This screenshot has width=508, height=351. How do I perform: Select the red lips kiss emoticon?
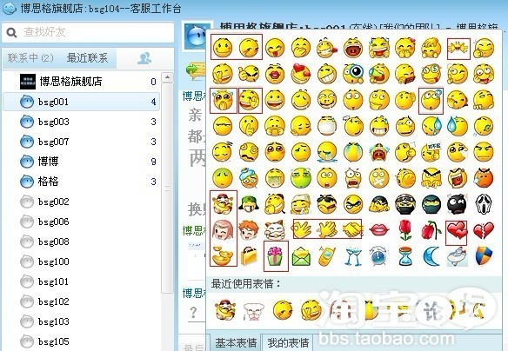click(x=378, y=230)
